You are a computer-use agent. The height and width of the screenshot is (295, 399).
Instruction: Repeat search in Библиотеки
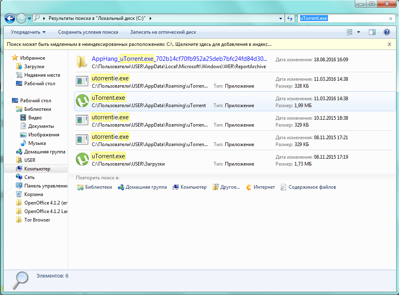point(95,187)
